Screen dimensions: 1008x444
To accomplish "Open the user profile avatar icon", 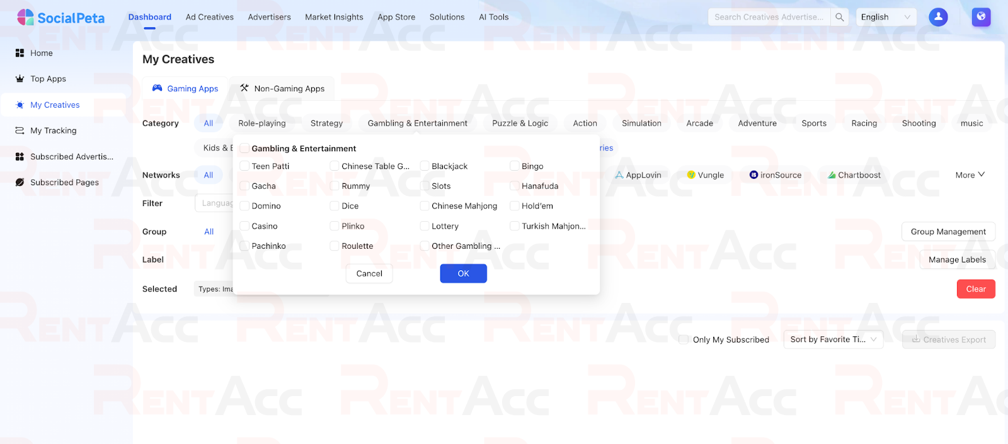I will pos(938,17).
